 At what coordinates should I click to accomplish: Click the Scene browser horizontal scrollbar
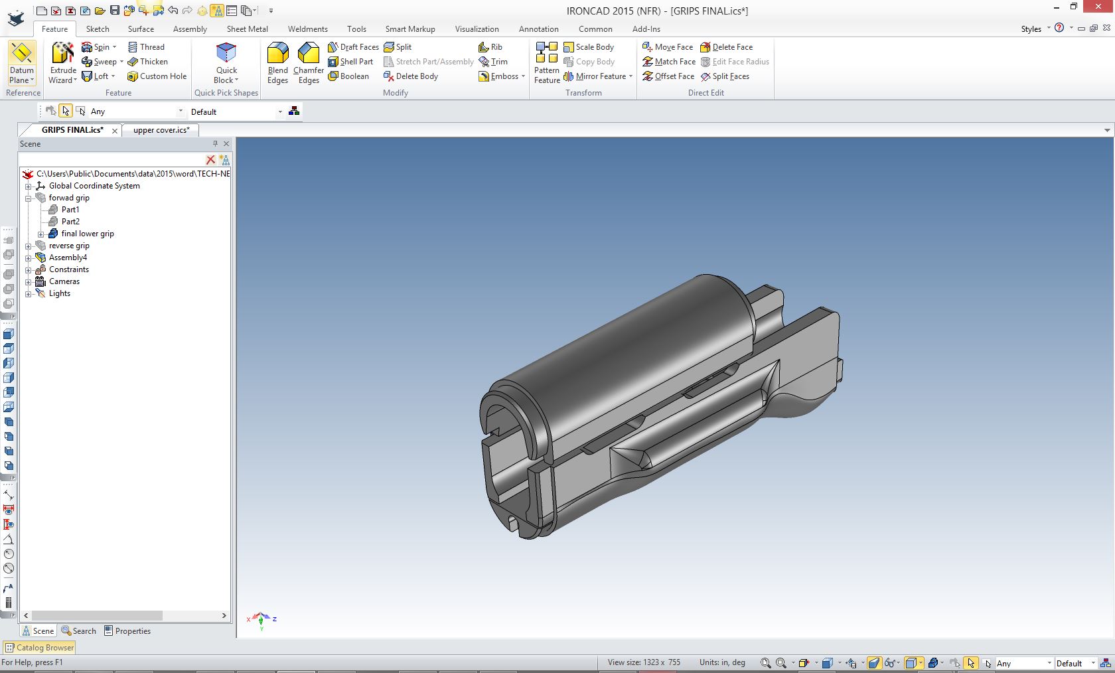97,616
